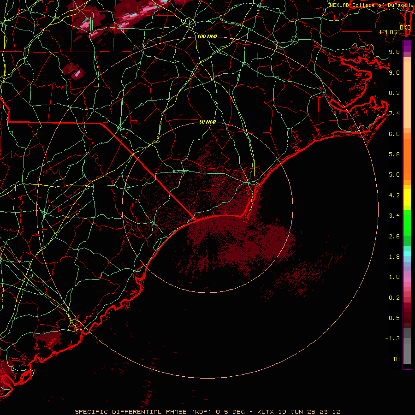Choose the 1.0 legend value
415x415 pixels.
pos(394,277)
